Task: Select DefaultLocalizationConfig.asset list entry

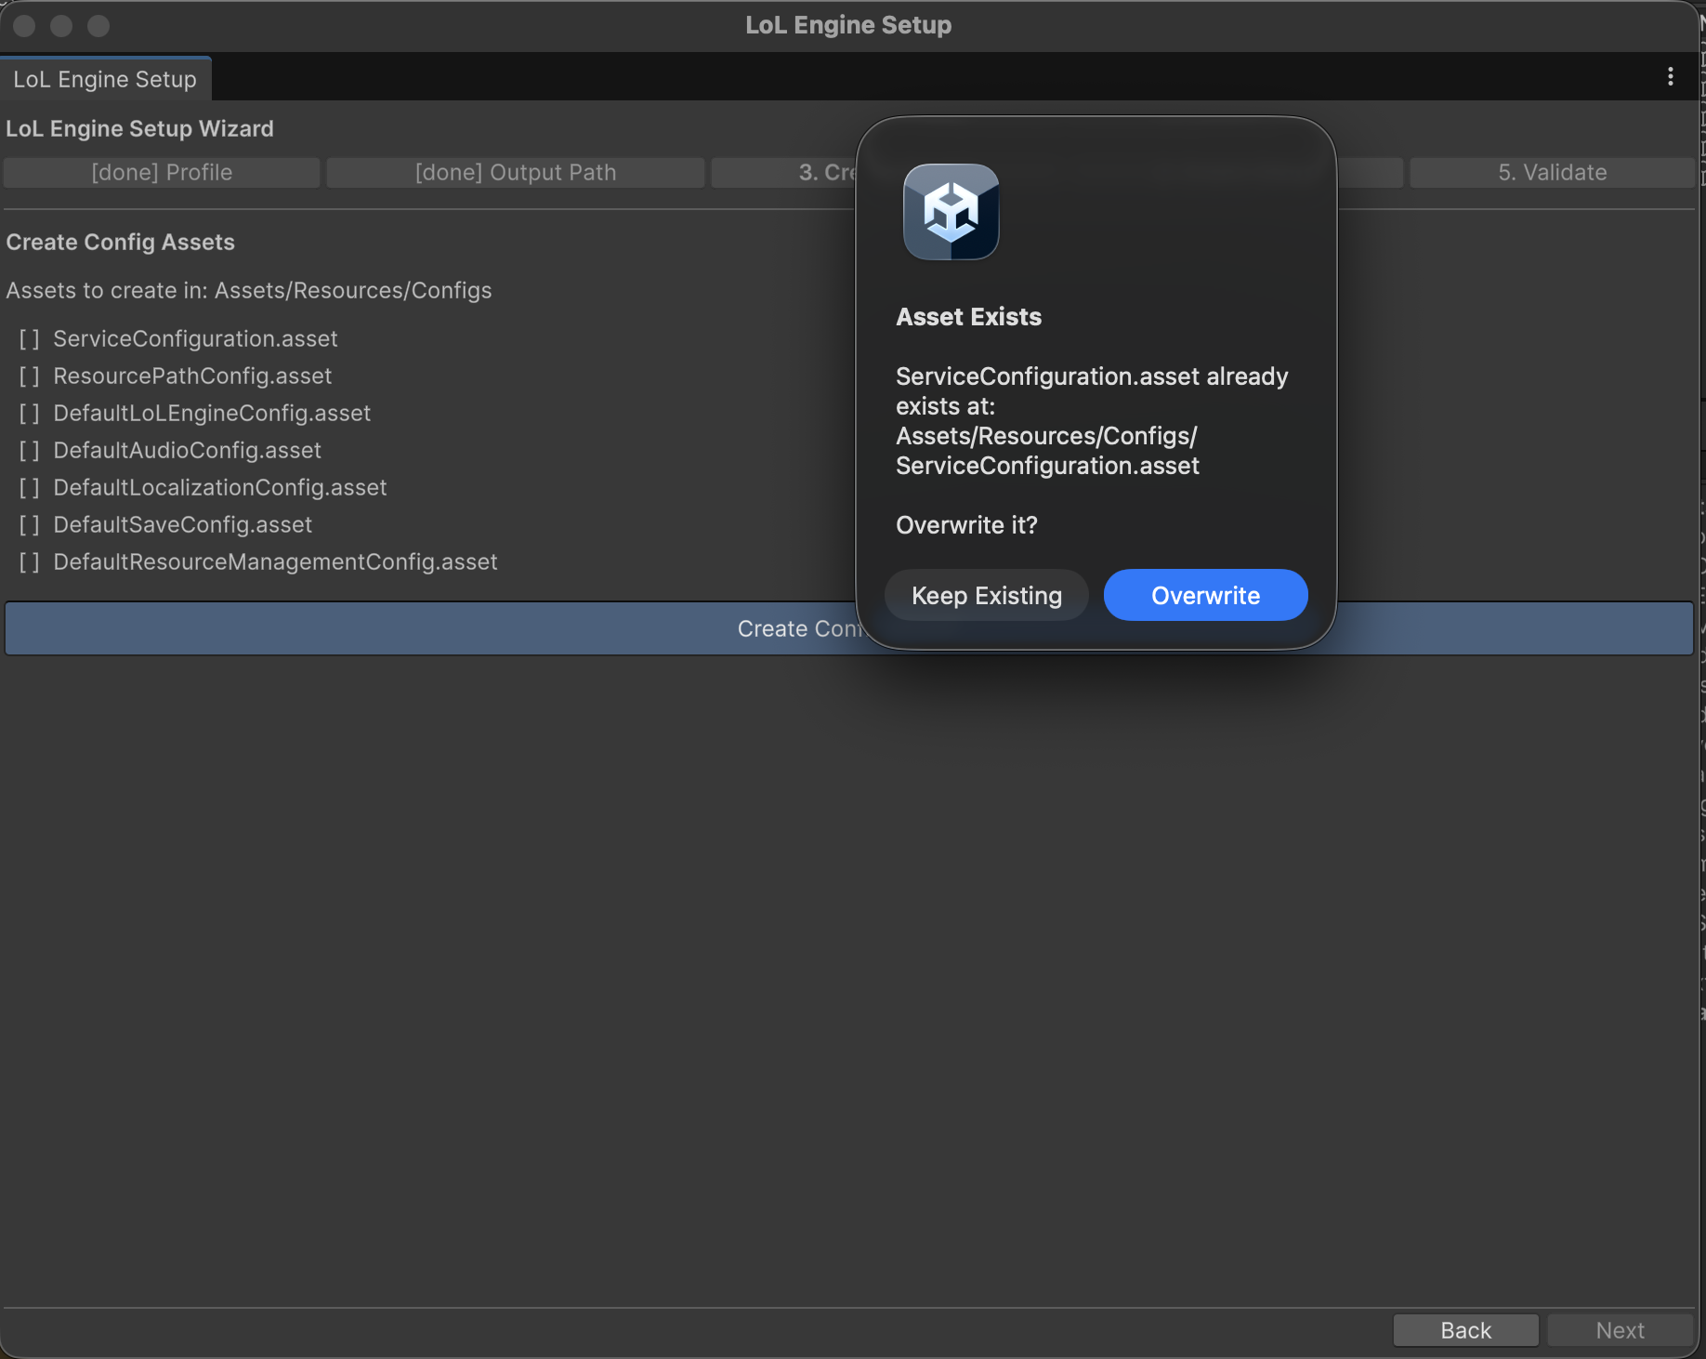Action: [203, 487]
